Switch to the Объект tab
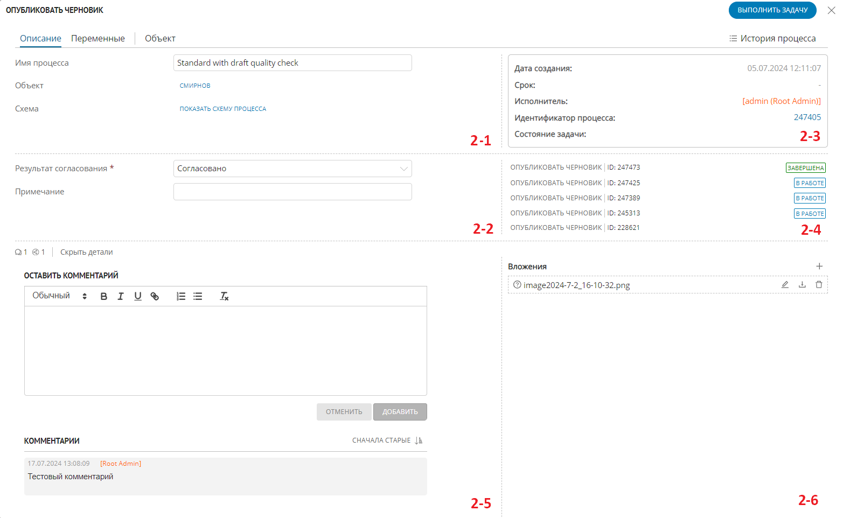 tap(160, 38)
